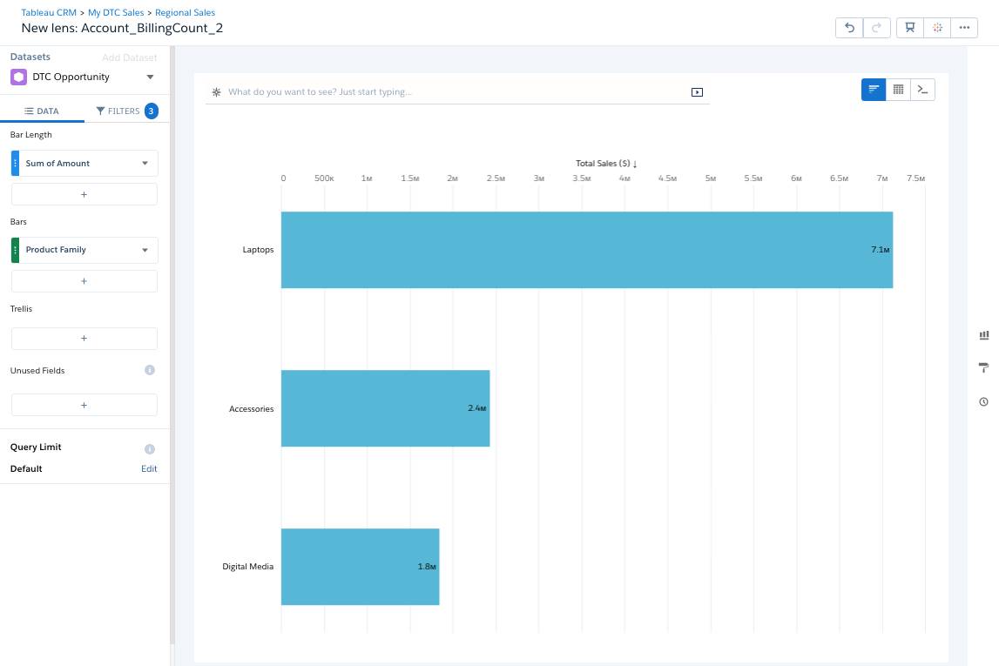Image resolution: width=999 pixels, height=666 pixels.
Task: Expand the Product Family dropdown
Action: coord(144,250)
